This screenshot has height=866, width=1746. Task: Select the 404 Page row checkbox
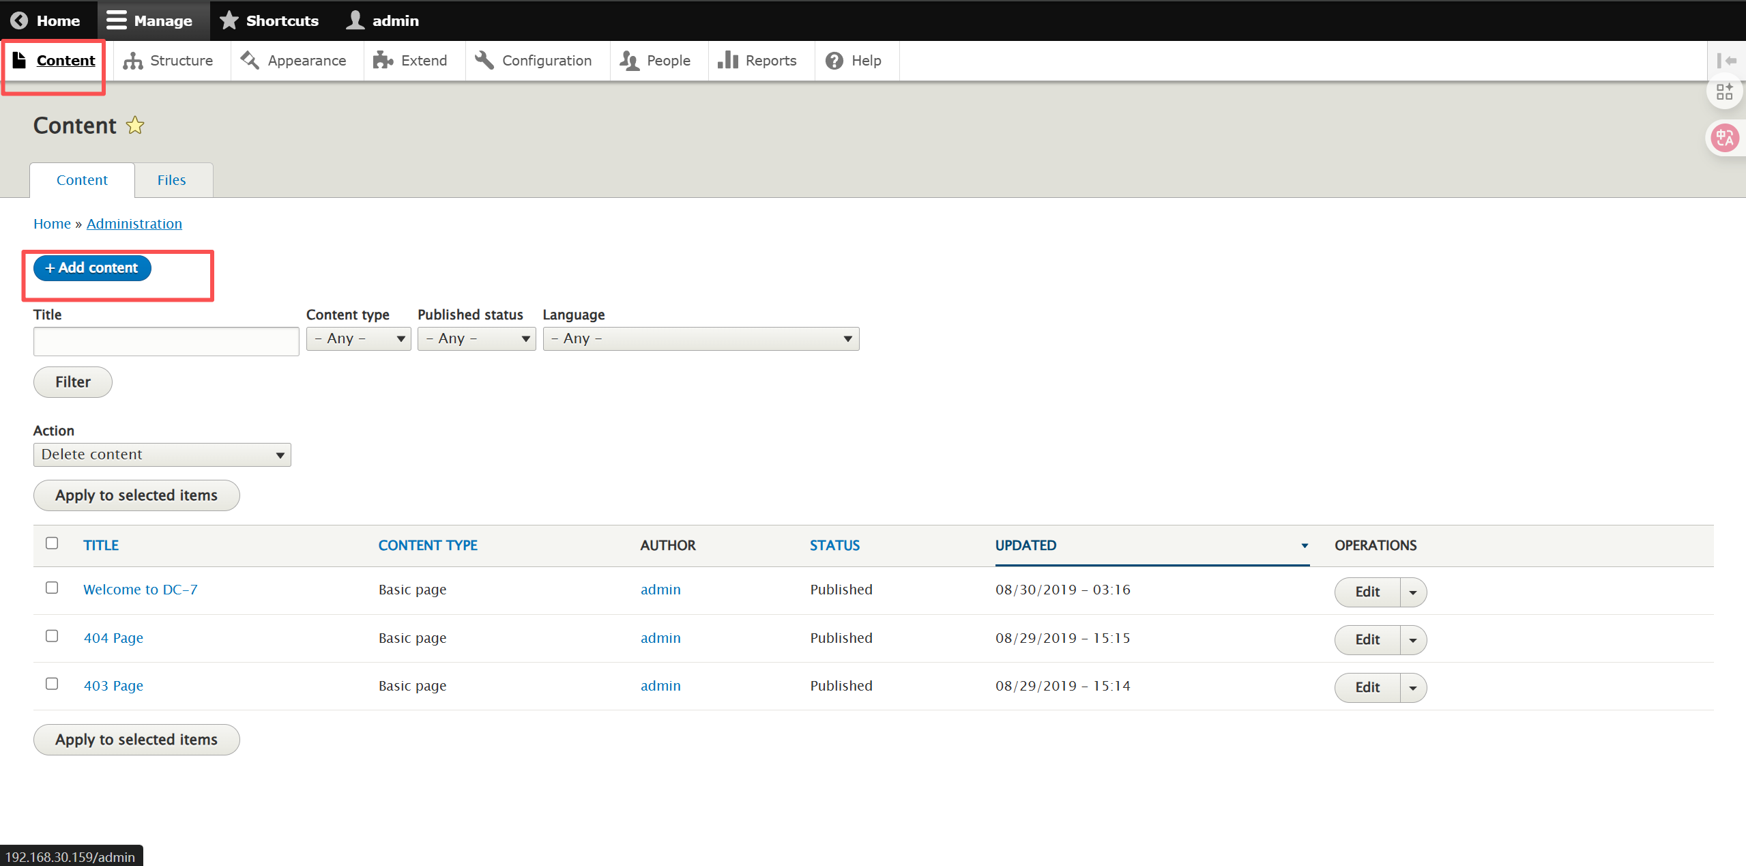pyautogui.click(x=52, y=636)
